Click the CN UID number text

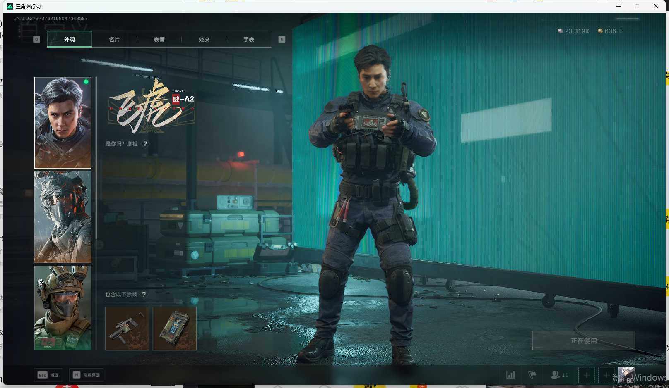click(51, 19)
